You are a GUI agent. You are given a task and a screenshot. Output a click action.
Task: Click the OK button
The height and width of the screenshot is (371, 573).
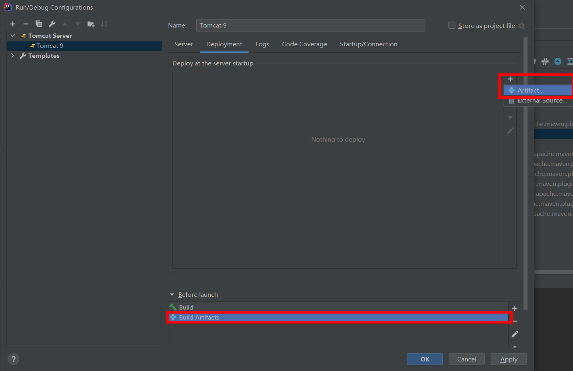(x=425, y=359)
